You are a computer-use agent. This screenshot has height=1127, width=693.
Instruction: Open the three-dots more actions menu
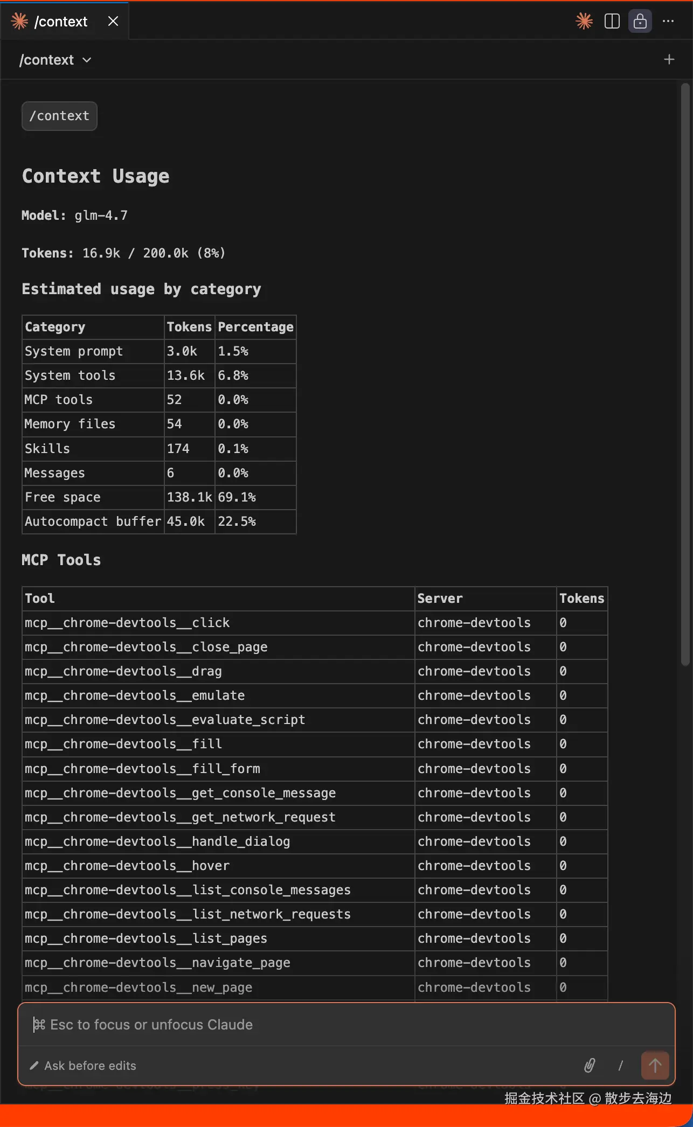point(668,22)
